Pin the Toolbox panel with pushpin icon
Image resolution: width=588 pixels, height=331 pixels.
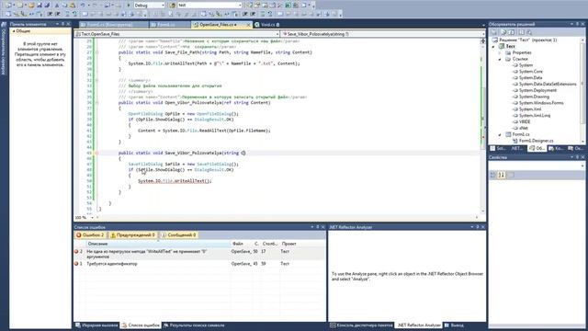pyautogui.click(x=63, y=24)
